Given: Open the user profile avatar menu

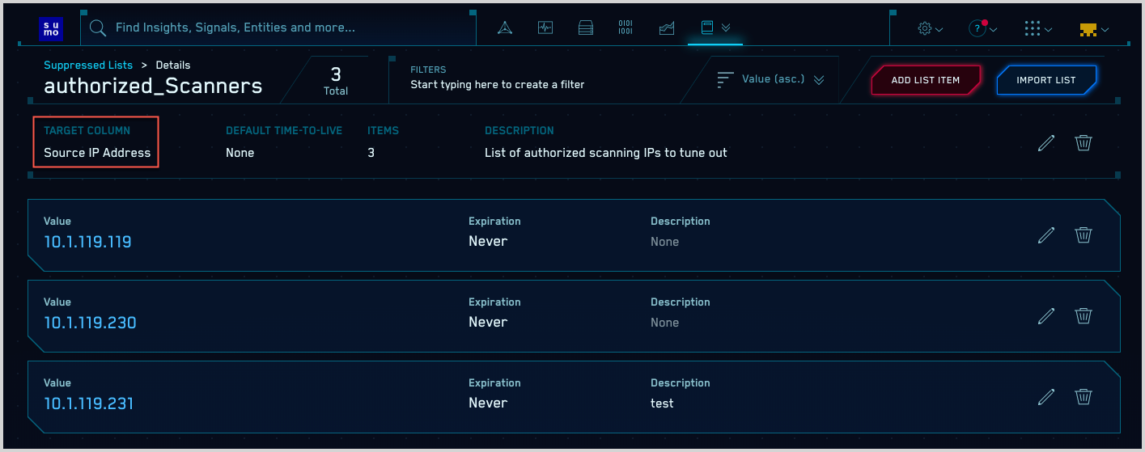Looking at the screenshot, I should pyautogui.click(x=1093, y=29).
